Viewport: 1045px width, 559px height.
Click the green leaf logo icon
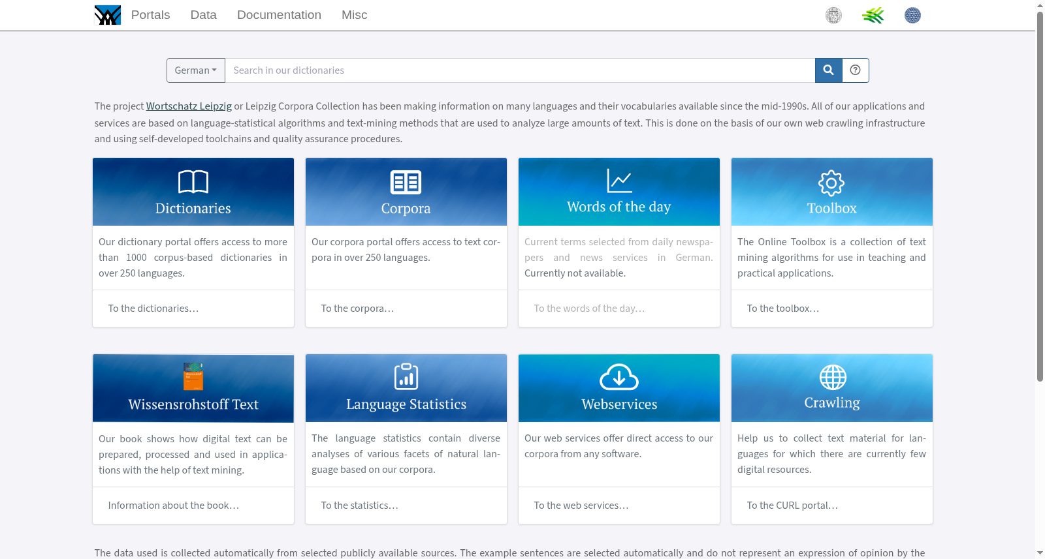pos(873,15)
